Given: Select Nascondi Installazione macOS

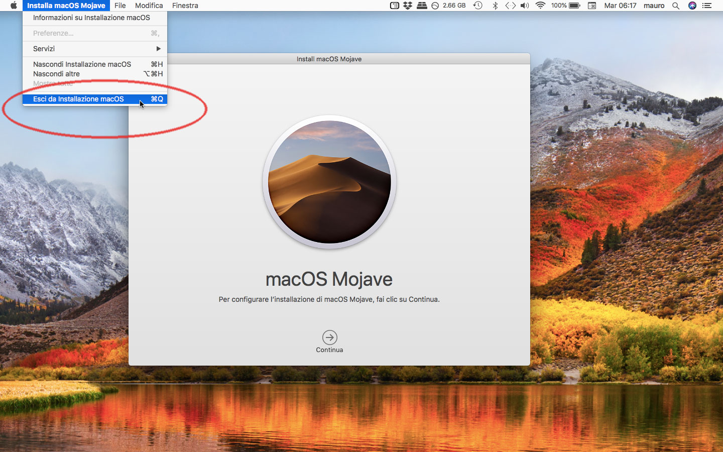Looking at the screenshot, I should click(95, 64).
